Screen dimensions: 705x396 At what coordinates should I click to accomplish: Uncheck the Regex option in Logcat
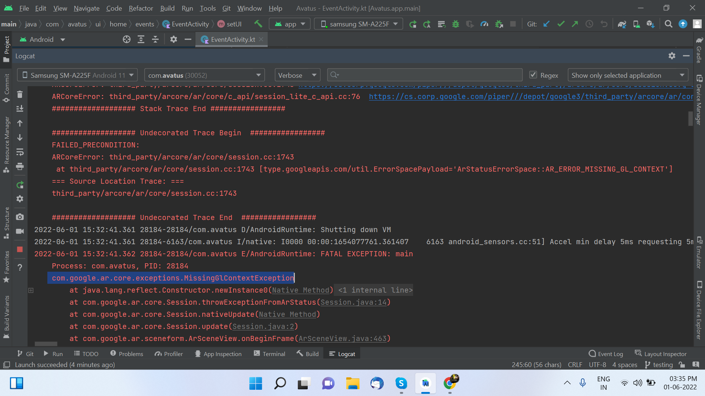[533, 74]
